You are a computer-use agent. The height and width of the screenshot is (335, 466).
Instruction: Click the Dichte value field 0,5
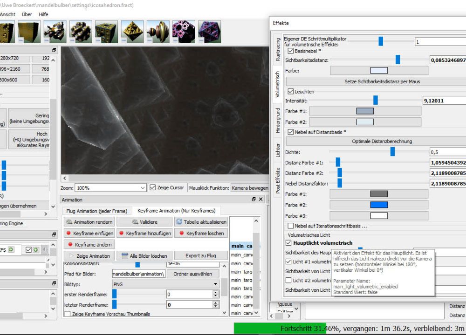coord(448,152)
